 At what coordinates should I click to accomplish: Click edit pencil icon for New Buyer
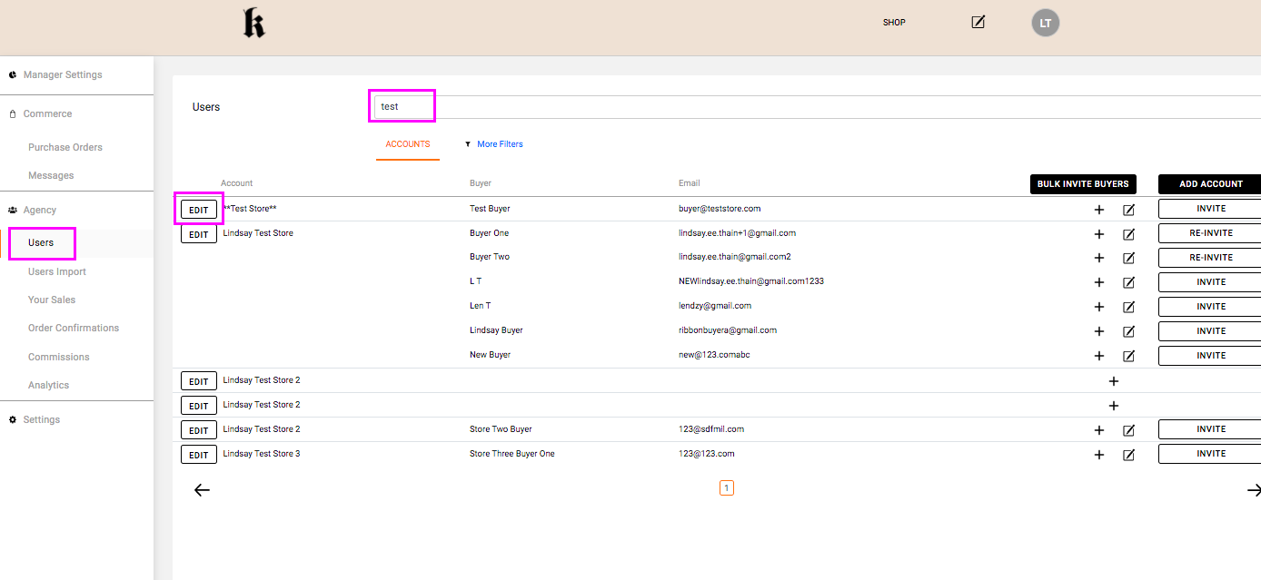pyautogui.click(x=1128, y=356)
